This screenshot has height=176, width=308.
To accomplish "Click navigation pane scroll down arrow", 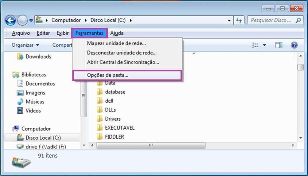I will (x=84, y=145).
